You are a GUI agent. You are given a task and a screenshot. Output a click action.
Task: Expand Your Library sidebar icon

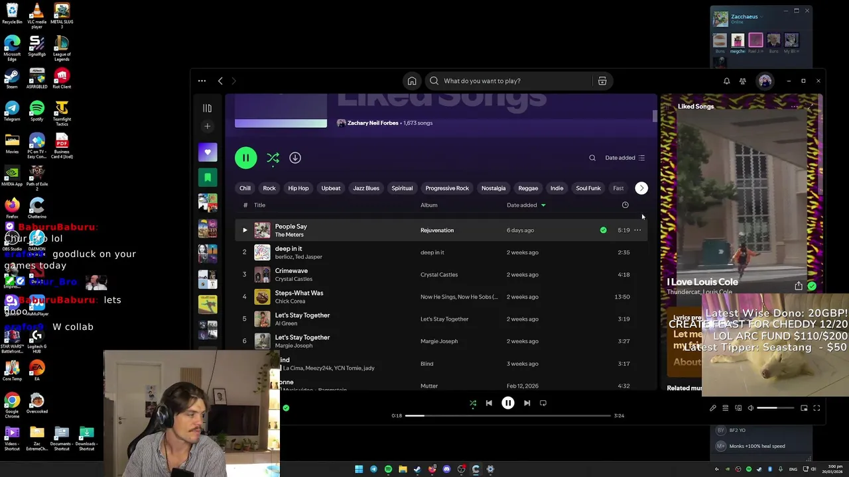click(x=207, y=108)
